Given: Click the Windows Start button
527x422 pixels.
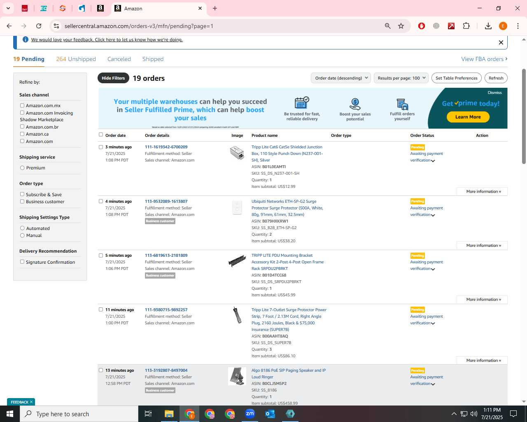Looking at the screenshot, I should point(10,414).
